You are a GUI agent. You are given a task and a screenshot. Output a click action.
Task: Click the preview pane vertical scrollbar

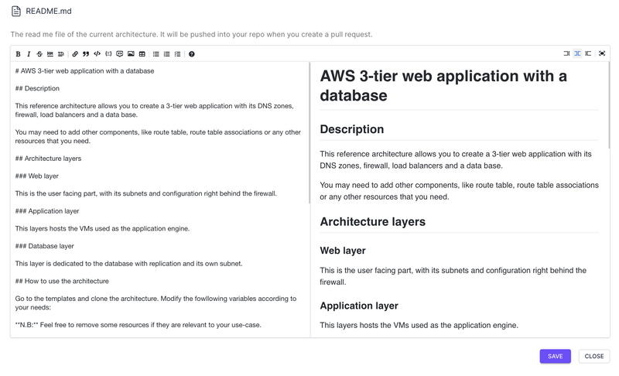[609, 105]
